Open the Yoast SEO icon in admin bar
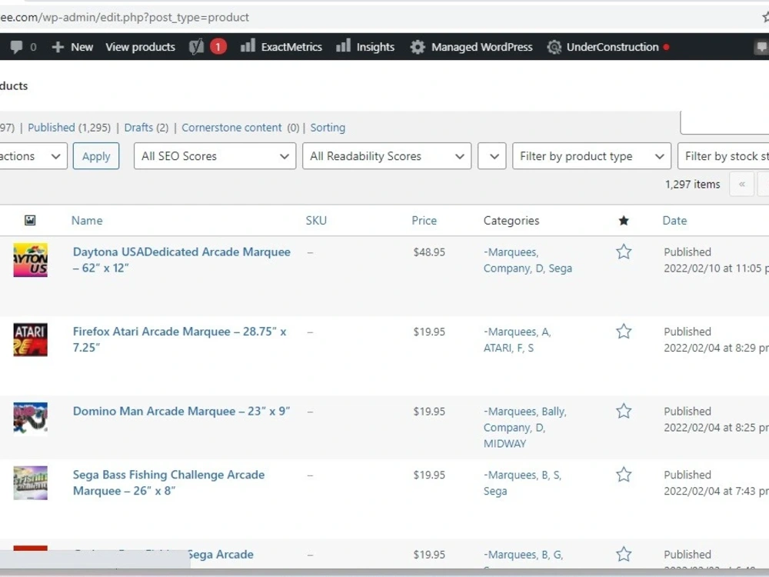This screenshot has height=577, width=769. (x=196, y=47)
